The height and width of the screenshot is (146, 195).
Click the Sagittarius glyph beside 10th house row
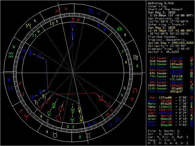coord(192,85)
